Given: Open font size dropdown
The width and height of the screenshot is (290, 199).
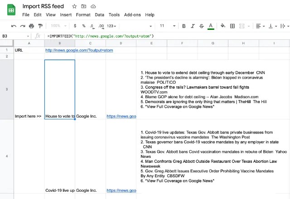Looking at the screenshot, I should [174, 26].
